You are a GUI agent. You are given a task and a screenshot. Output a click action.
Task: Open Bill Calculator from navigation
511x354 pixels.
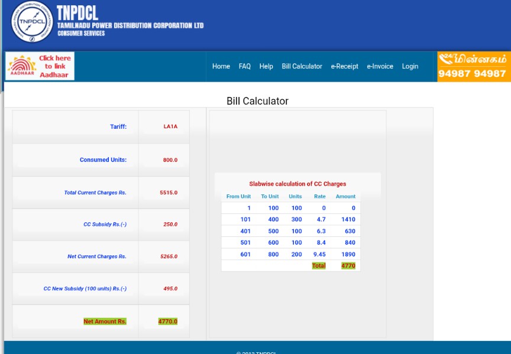302,66
